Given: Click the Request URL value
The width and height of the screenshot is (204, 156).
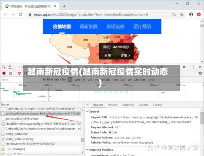Looking at the screenshot, I should pyautogui.click(x=145, y=120).
